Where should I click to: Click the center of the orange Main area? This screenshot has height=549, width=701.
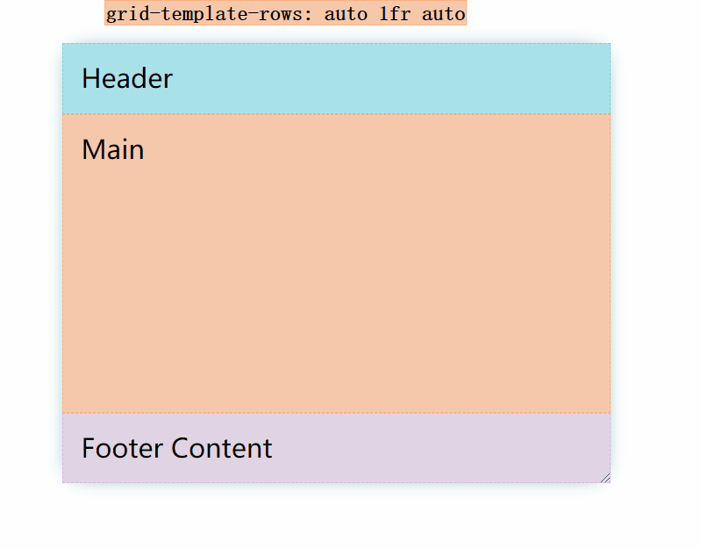point(336,264)
